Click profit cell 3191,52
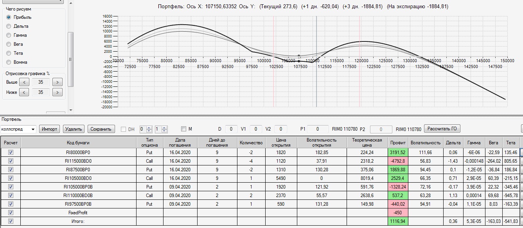Screen dimensions: 523x228 pos(398,153)
